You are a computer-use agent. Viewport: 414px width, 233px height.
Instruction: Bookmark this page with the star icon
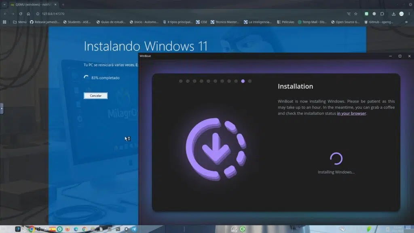tap(356, 14)
